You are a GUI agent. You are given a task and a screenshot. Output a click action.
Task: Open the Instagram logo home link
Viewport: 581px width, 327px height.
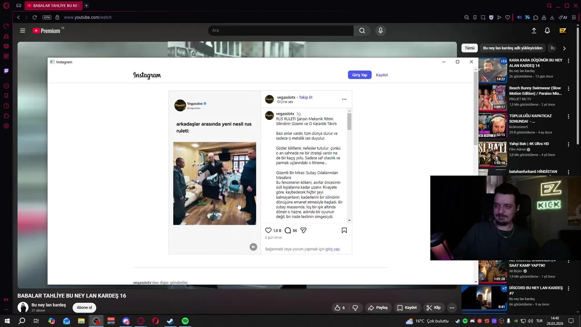pyautogui.click(x=147, y=75)
